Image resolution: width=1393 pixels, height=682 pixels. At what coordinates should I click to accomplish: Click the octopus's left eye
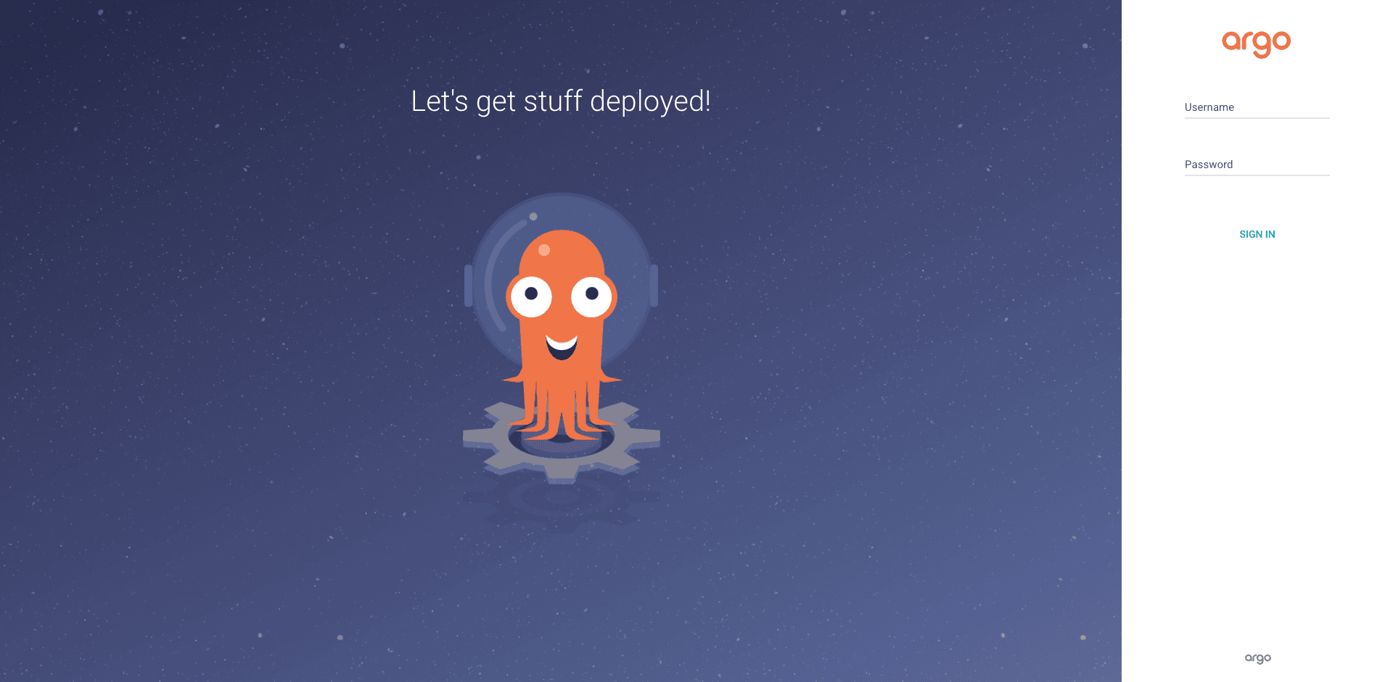coord(532,294)
